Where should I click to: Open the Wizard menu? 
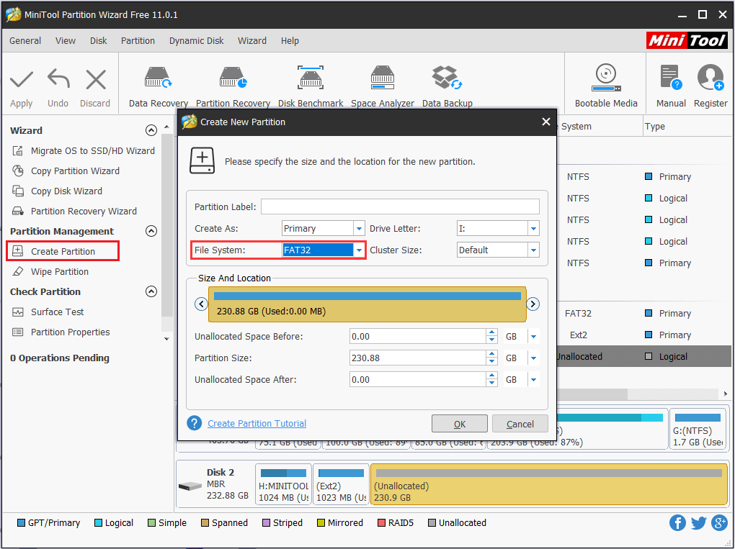click(x=251, y=40)
